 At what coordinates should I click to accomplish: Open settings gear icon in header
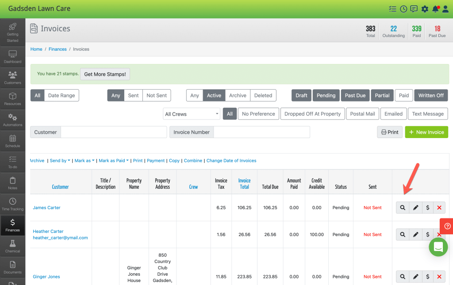[425, 9]
